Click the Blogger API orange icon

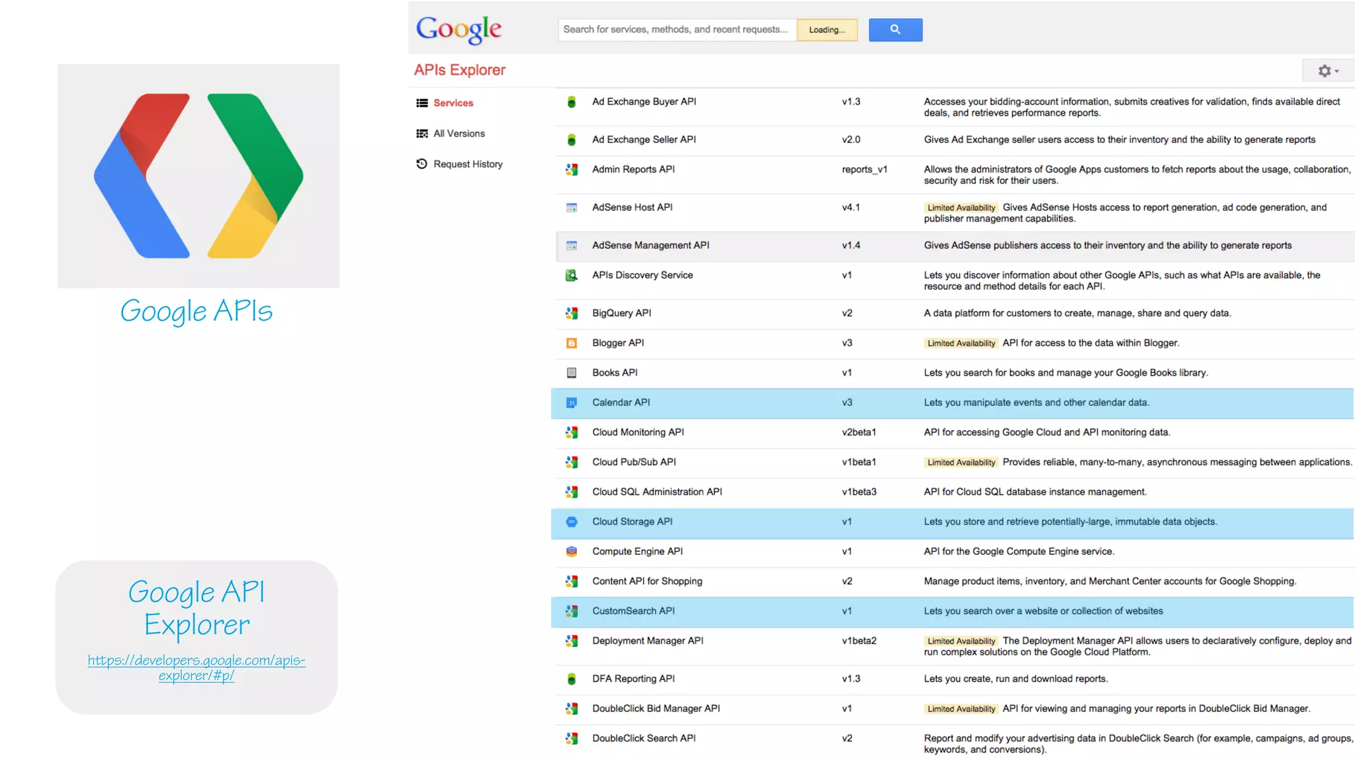click(572, 343)
